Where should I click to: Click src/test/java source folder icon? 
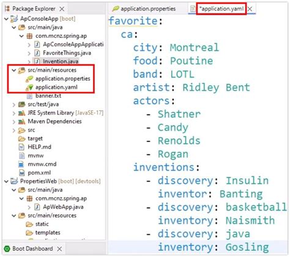pos(21,105)
